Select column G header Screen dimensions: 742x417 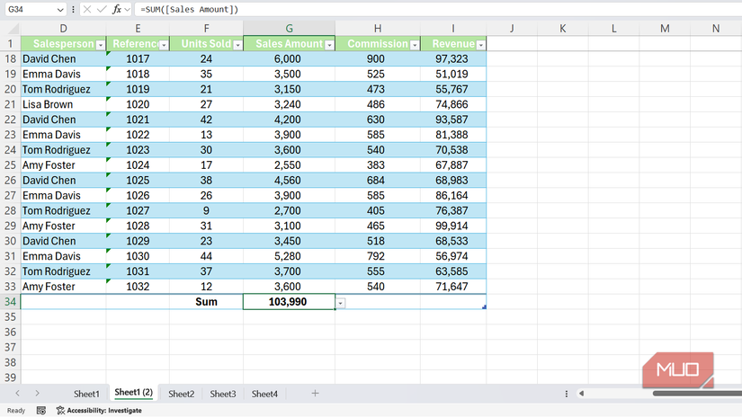289,29
